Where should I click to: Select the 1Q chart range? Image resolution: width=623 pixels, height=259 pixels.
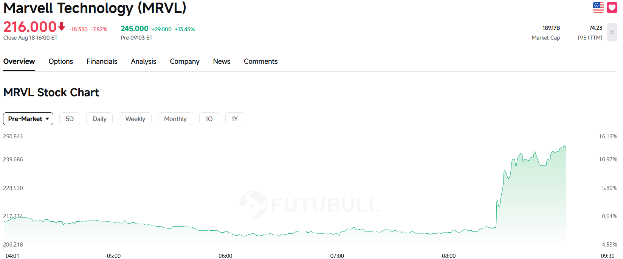pos(209,119)
